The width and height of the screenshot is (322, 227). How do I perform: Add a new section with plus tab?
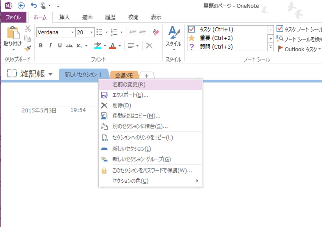click(x=147, y=76)
